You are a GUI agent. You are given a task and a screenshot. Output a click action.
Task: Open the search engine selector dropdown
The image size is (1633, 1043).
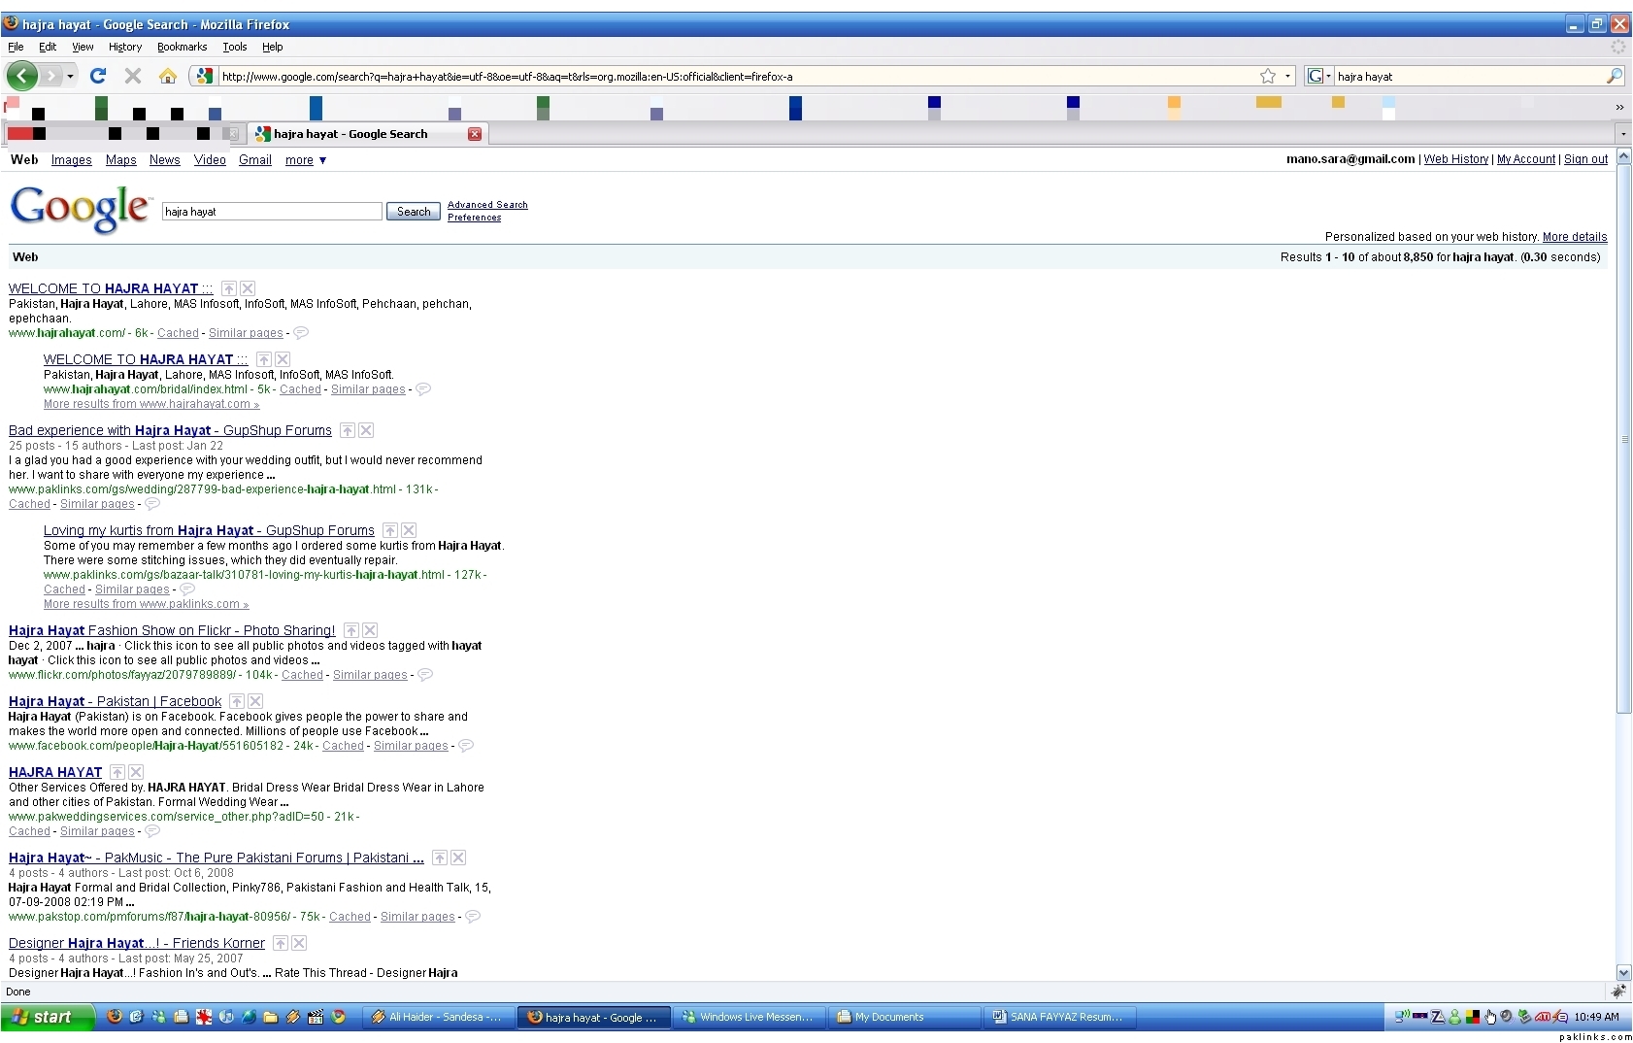1318,76
